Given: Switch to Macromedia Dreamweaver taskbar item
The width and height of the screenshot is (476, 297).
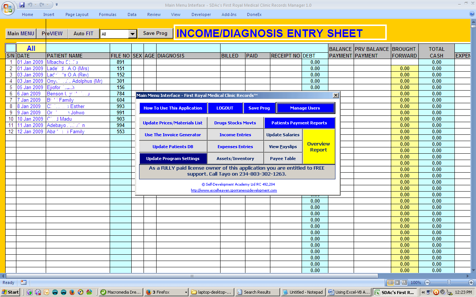Looking at the screenshot, I should click(x=121, y=292).
